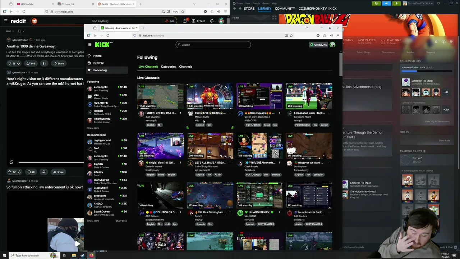Open the Steam friends activity green icon
The width and height of the screenshot is (460, 259).
point(376,3)
